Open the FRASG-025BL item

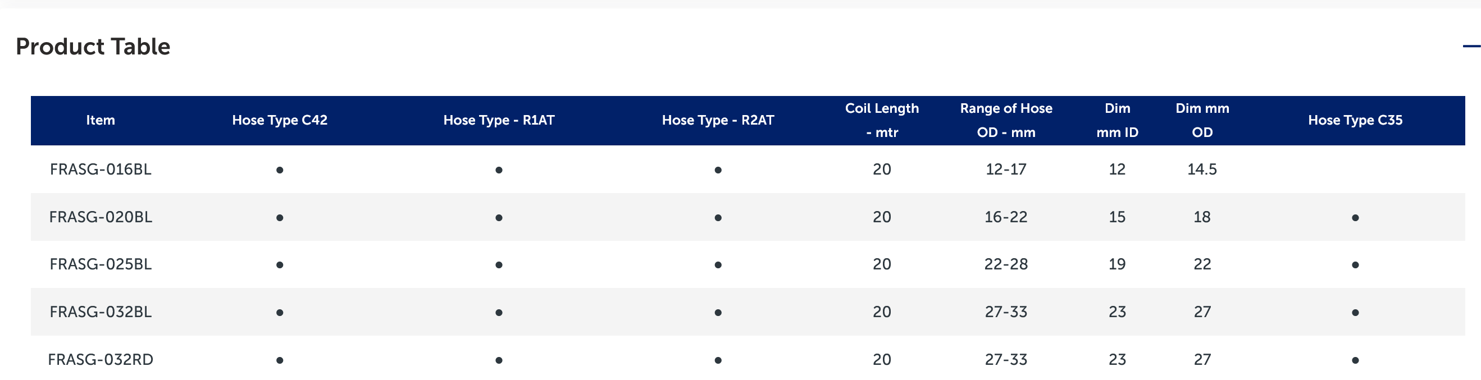click(101, 264)
